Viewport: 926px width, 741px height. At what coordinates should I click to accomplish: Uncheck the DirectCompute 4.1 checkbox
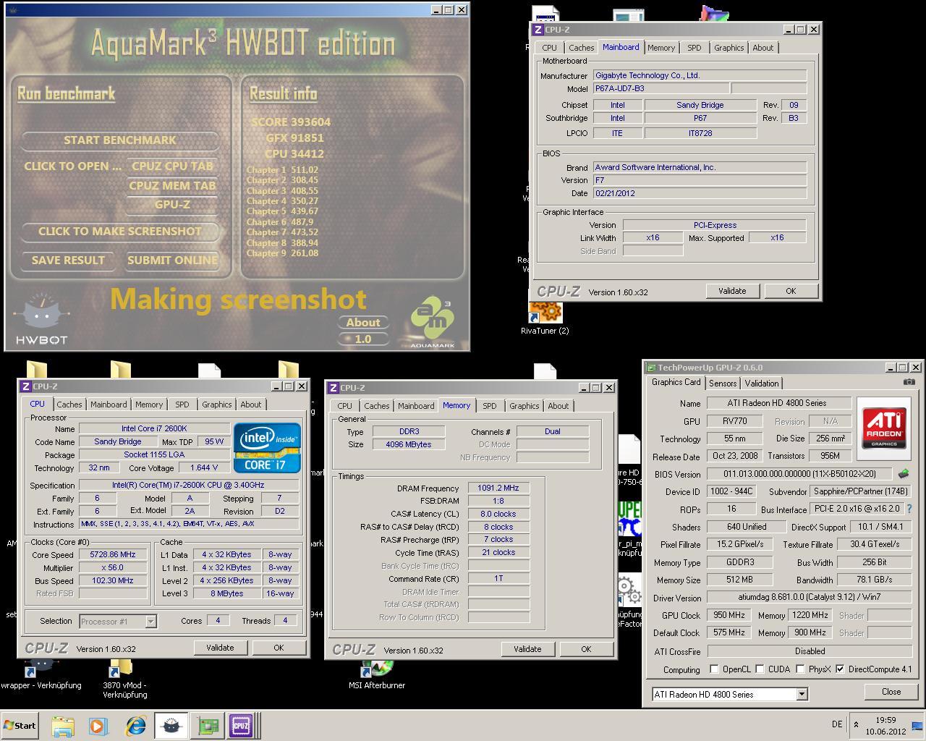pos(840,669)
